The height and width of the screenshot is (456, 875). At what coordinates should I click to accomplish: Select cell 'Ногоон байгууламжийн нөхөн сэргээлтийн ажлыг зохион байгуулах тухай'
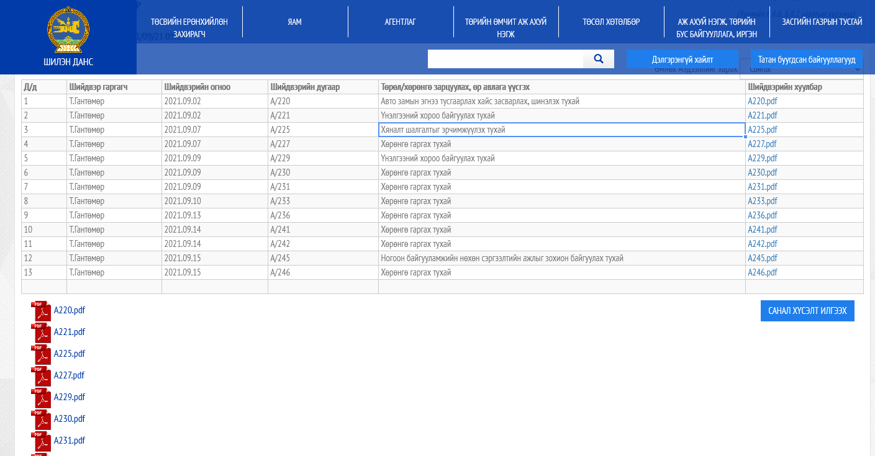562,258
